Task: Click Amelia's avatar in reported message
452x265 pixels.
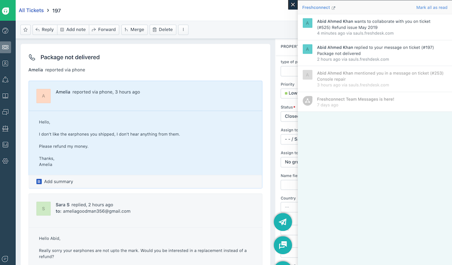Action: click(x=43, y=96)
